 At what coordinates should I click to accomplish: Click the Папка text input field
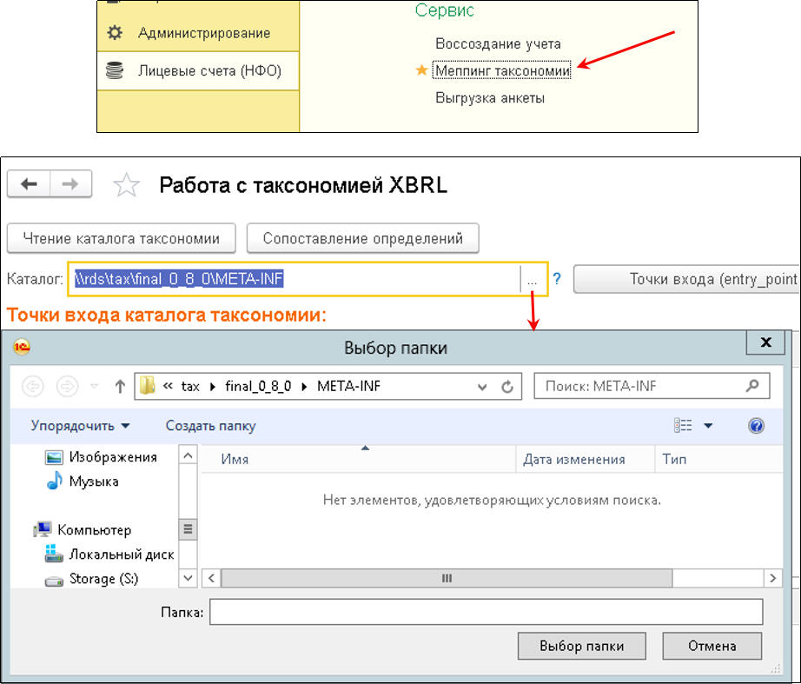[x=486, y=612]
